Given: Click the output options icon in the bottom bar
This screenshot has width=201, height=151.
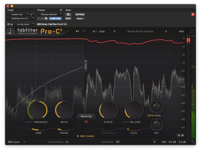Looking at the screenshot, I should point(155,142).
